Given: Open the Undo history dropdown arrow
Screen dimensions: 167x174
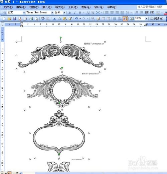Looking at the screenshot, I should 80,19.
